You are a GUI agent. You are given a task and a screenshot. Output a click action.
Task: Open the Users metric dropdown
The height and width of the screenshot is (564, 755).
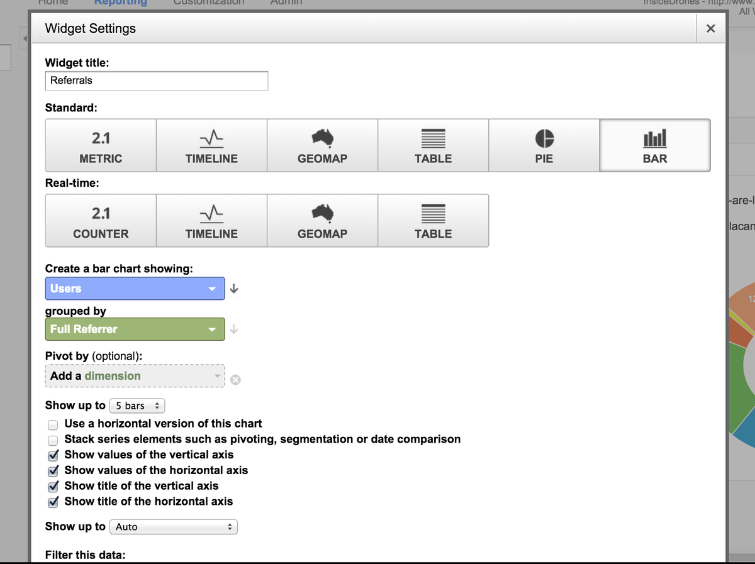135,289
